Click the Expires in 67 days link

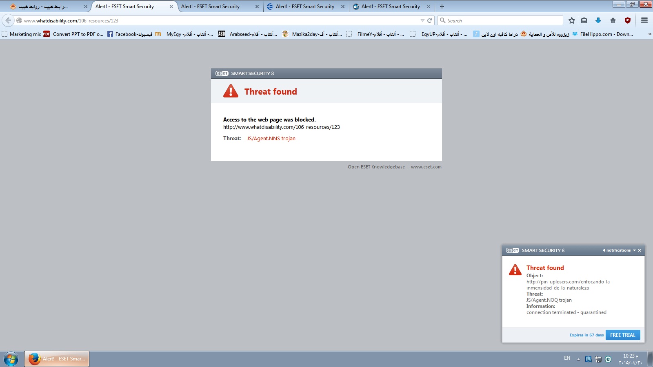586,335
